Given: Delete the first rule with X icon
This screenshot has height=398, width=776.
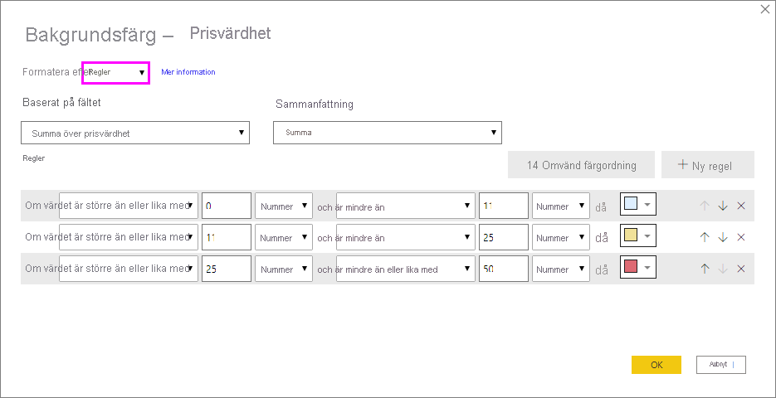Looking at the screenshot, I should (x=741, y=206).
